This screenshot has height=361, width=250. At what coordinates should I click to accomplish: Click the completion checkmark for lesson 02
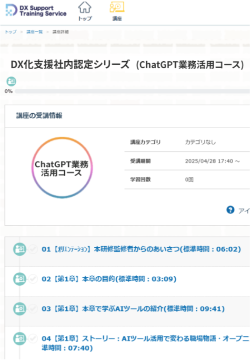click(x=33, y=279)
